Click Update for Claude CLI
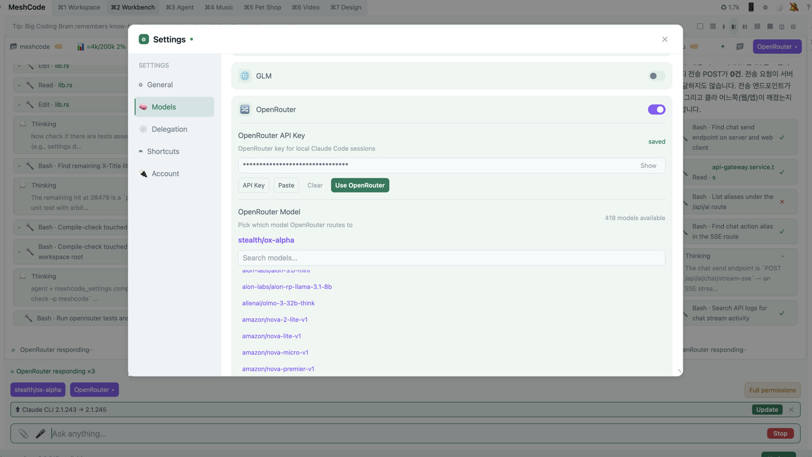This screenshot has width=812, height=457. pos(767,410)
